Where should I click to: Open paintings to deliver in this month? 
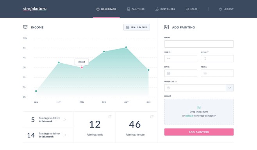point(48,135)
